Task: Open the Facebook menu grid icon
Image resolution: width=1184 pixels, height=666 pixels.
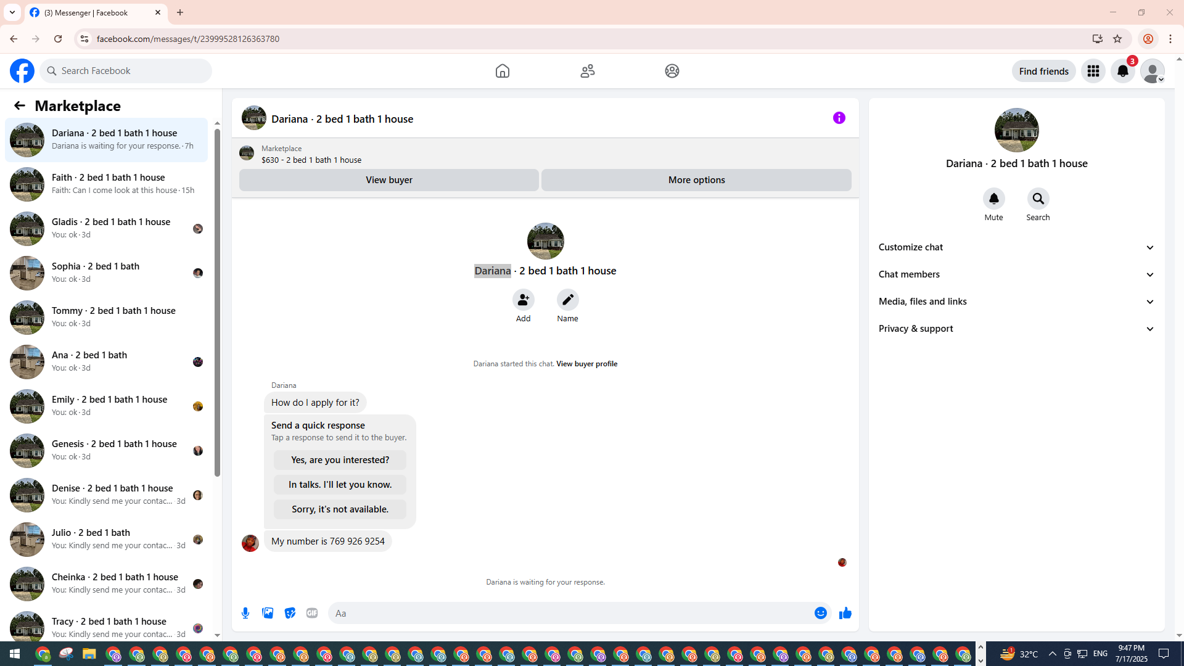Action: (1093, 71)
